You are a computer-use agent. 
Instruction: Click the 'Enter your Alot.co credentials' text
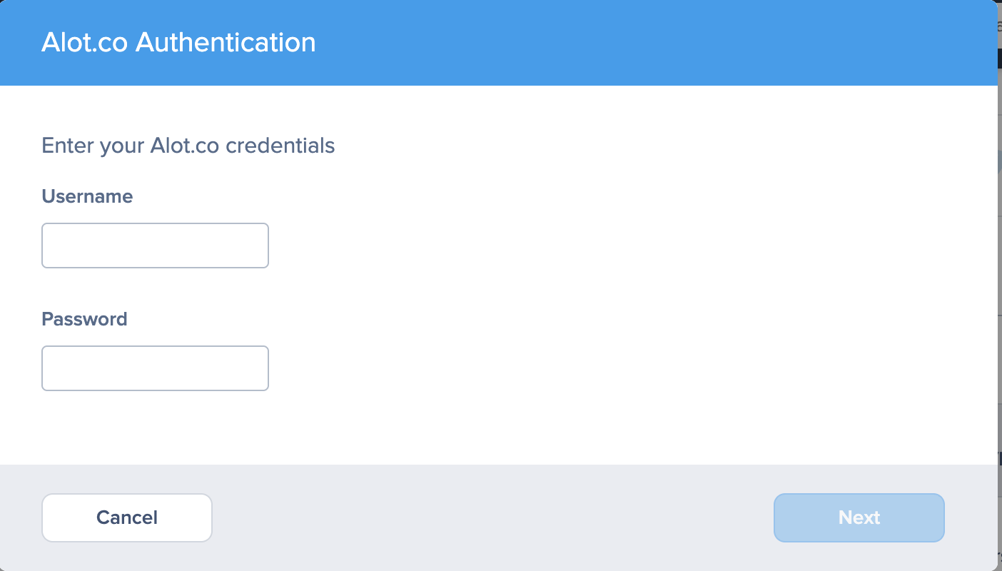188,146
